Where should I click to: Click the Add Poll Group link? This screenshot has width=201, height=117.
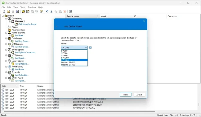(22, 47)
